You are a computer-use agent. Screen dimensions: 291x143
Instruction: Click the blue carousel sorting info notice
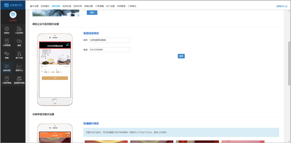[x=181, y=132]
